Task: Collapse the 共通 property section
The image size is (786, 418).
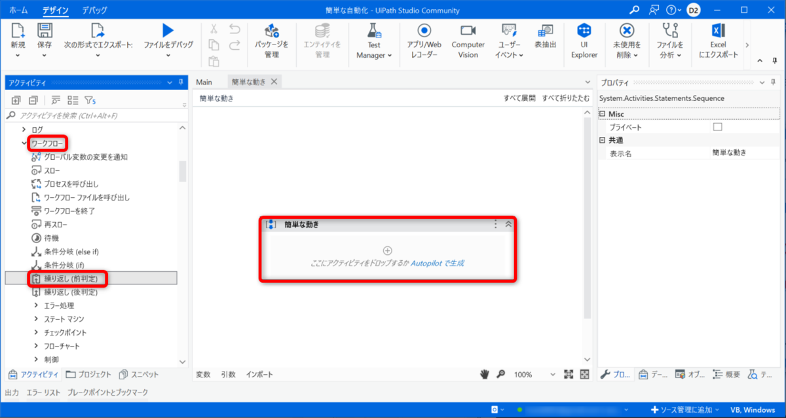Action: click(x=603, y=140)
